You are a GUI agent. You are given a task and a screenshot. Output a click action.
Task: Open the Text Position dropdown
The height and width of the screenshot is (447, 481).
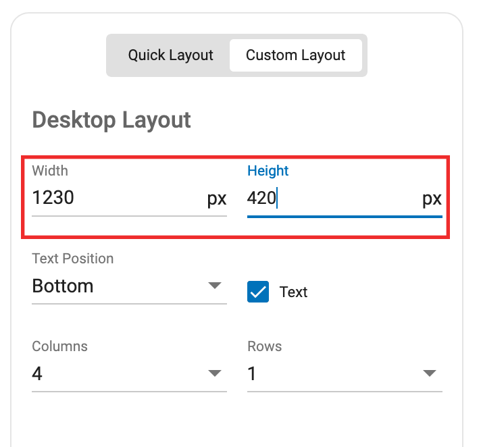[129, 286]
